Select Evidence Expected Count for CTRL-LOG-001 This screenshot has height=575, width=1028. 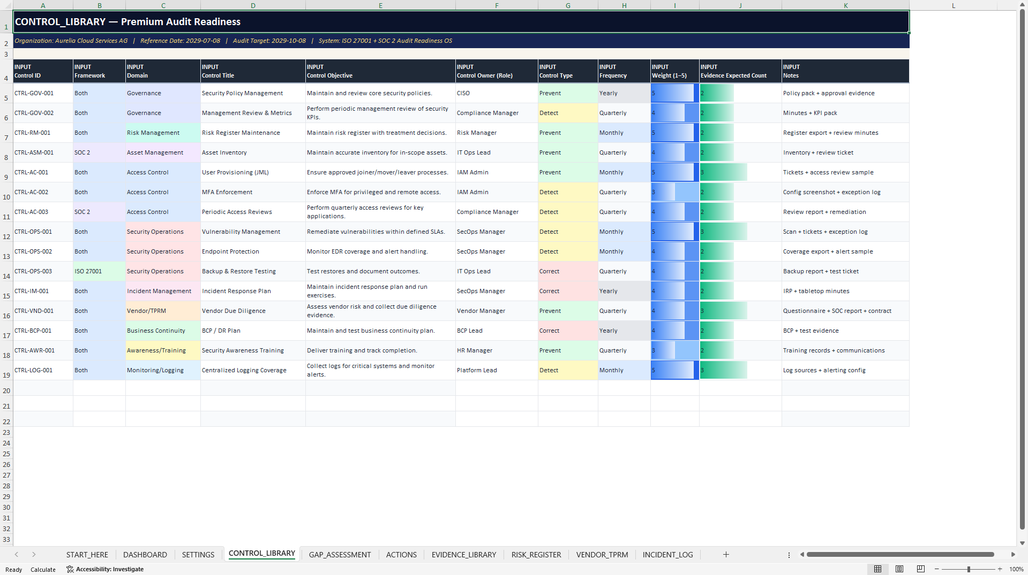740,370
